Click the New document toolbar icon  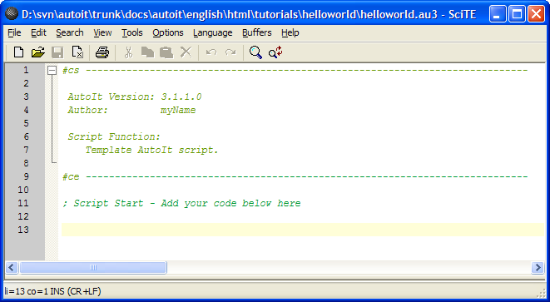click(x=18, y=52)
